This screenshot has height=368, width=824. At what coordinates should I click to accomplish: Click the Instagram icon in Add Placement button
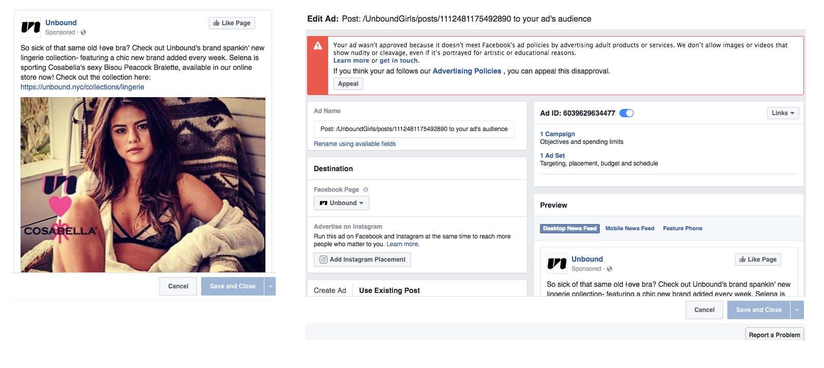(324, 260)
